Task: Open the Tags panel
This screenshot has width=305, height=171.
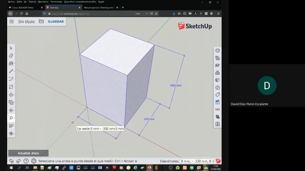Action: [x=217, y=95]
